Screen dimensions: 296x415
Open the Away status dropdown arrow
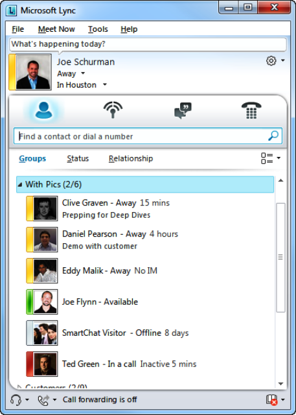(x=83, y=73)
